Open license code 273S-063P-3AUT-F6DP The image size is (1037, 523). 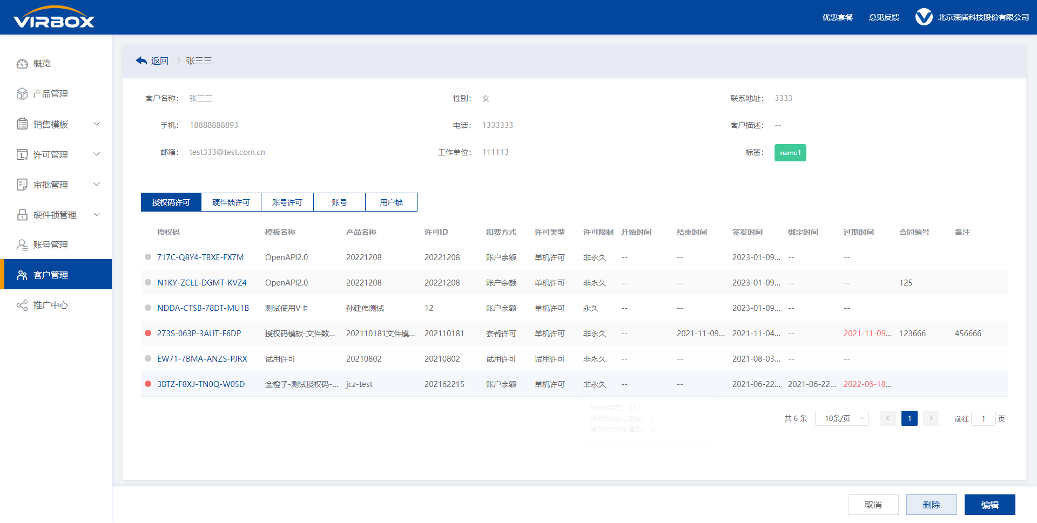199,334
